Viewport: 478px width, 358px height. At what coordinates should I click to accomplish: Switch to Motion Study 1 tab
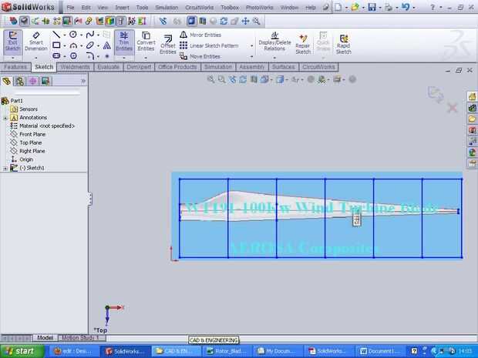tap(80, 338)
